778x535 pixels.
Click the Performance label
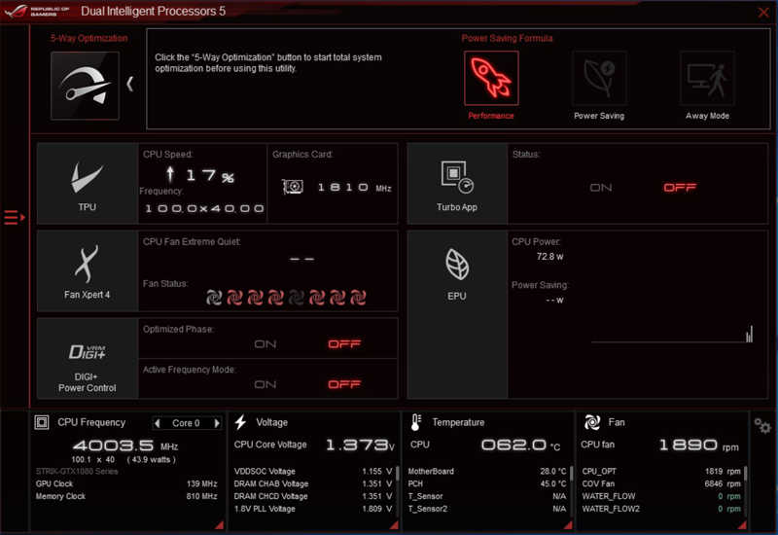click(x=491, y=116)
